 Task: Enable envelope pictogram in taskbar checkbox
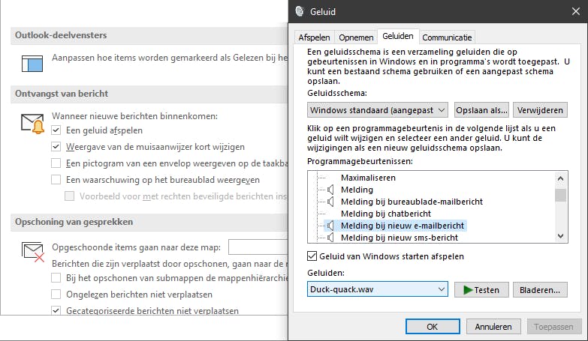tap(56, 163)
